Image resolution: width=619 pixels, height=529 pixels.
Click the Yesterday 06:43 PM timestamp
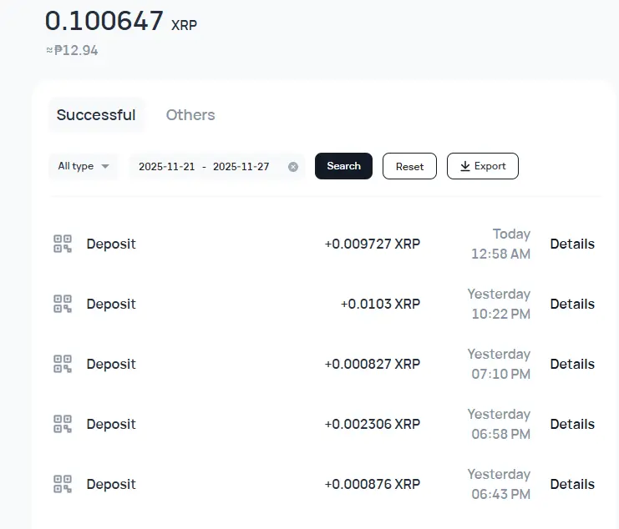499,484
